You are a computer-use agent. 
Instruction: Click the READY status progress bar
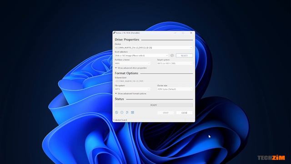point(154,105)
